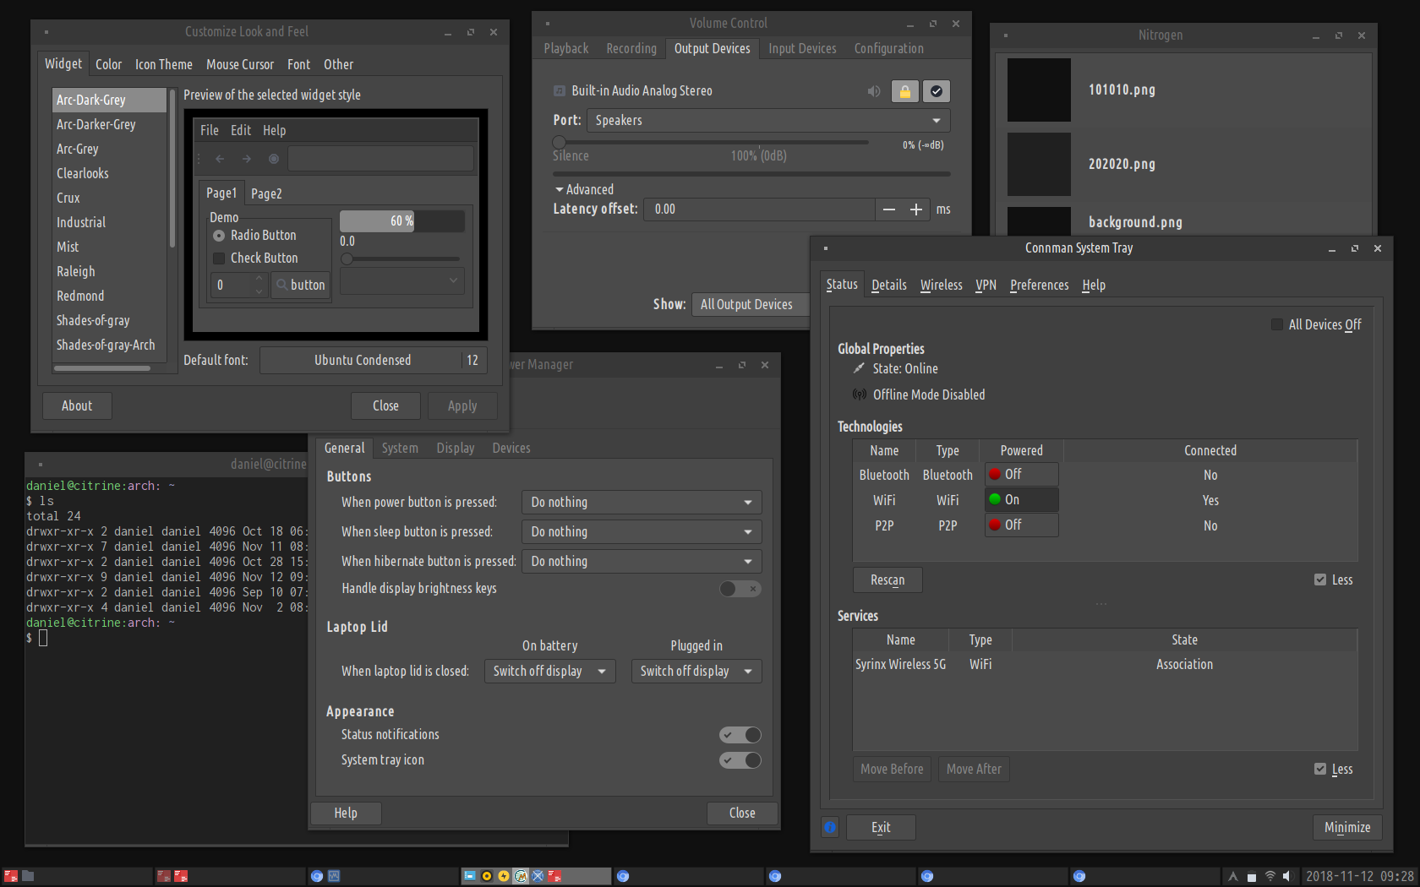Toggle the channel lock icon in Volume Control
1420x887 pixels.
pyautogui.click(x=905, y=91)
